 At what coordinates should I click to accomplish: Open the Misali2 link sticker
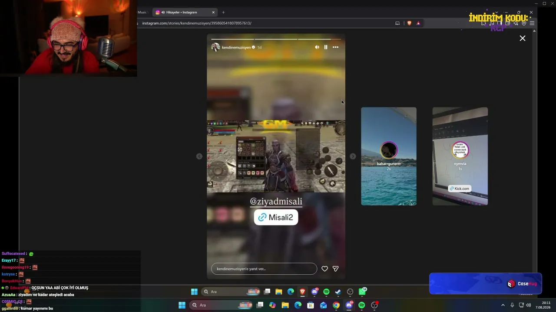pos(276,218)
